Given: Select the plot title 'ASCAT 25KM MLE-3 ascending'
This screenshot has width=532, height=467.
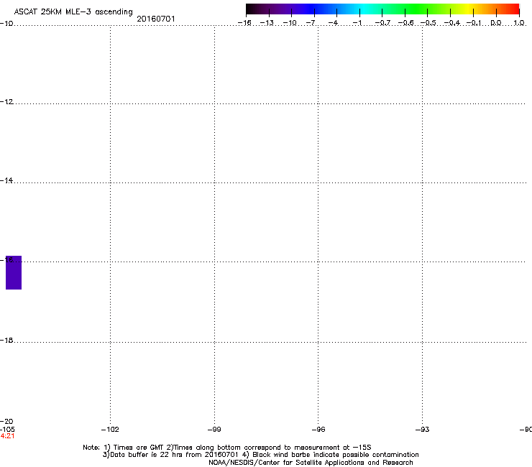Looking at the screenshot, I should pos(73,12).
